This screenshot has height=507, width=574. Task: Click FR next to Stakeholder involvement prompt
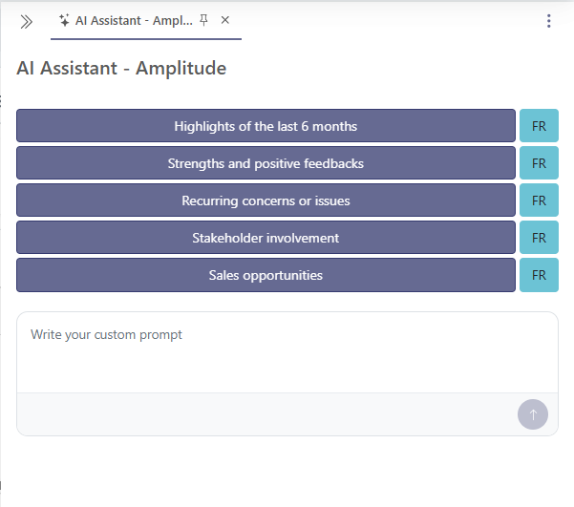tap(539, 238)
